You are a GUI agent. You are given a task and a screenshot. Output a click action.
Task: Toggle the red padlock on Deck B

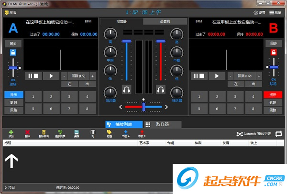[274, 52]
